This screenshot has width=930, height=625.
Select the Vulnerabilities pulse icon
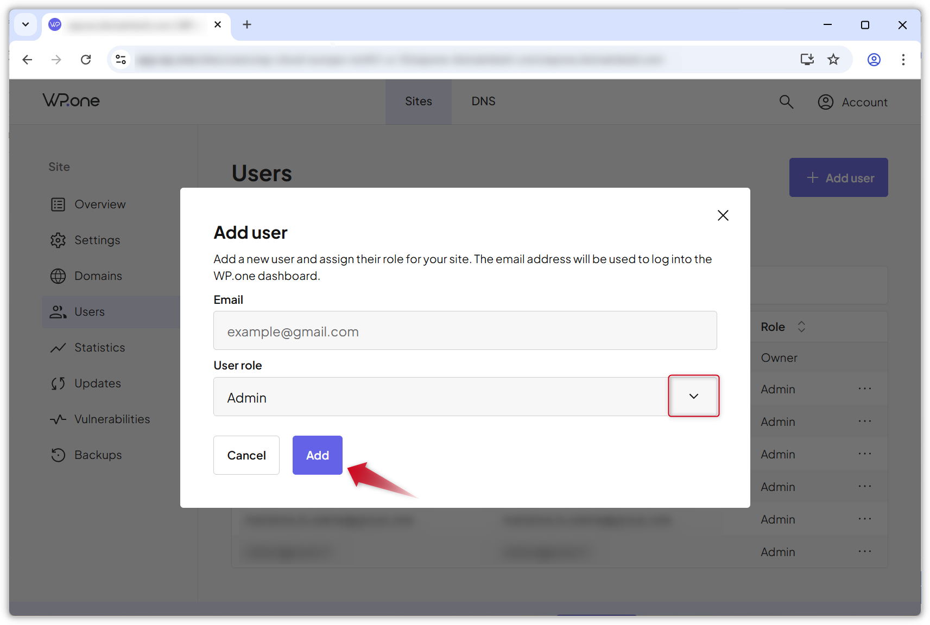pyautogui.click(x=58, y=419)
